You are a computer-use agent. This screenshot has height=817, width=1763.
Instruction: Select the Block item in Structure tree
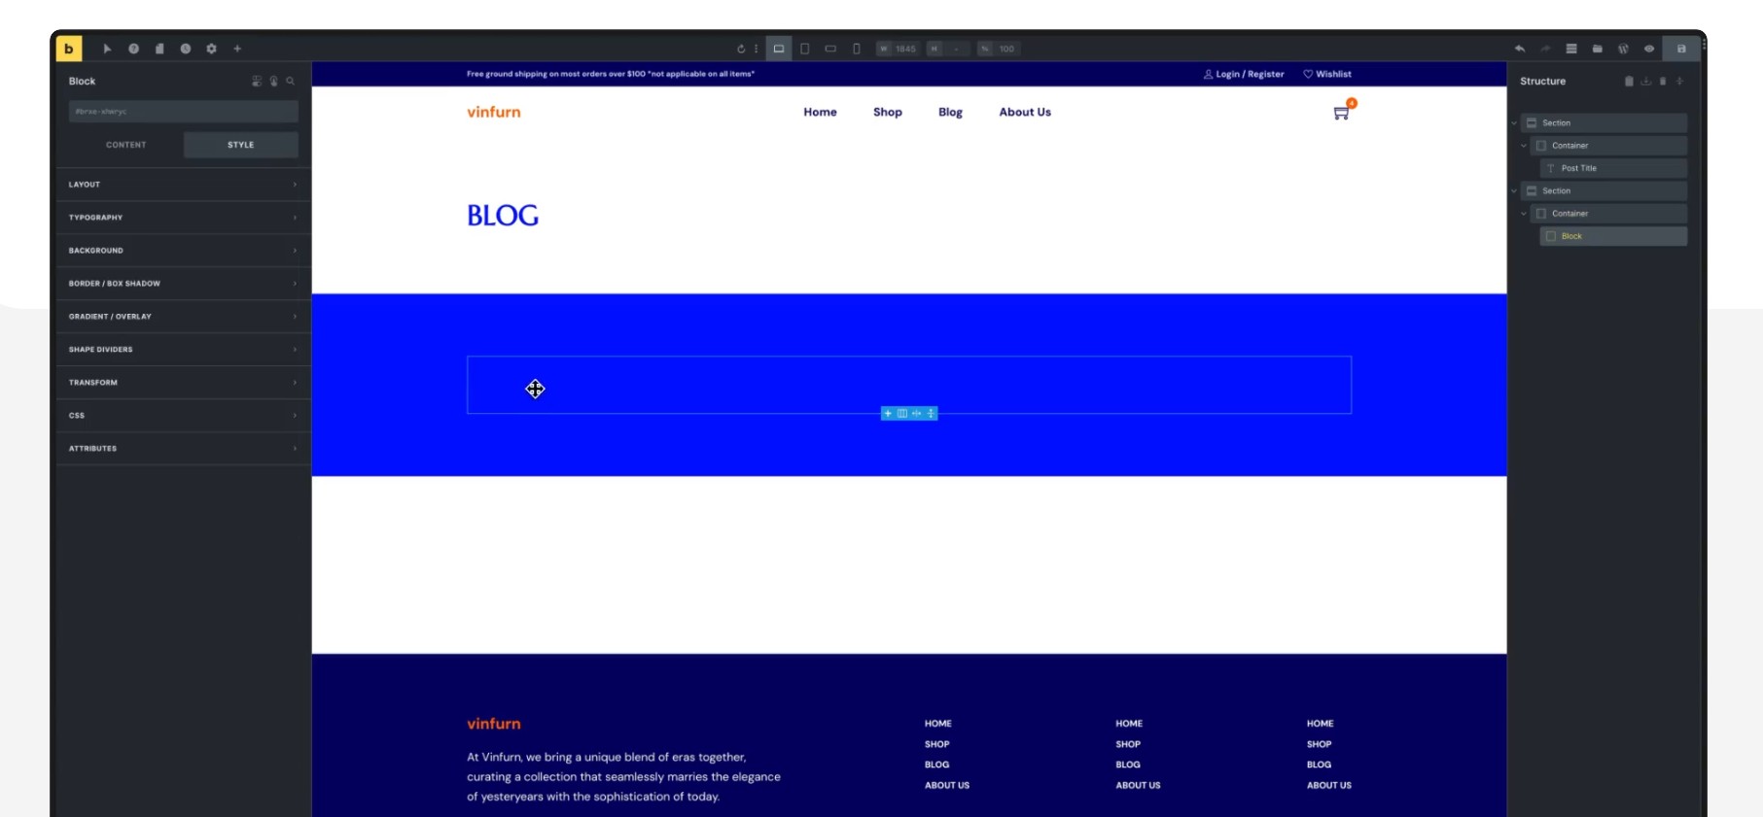(1613, 236)
